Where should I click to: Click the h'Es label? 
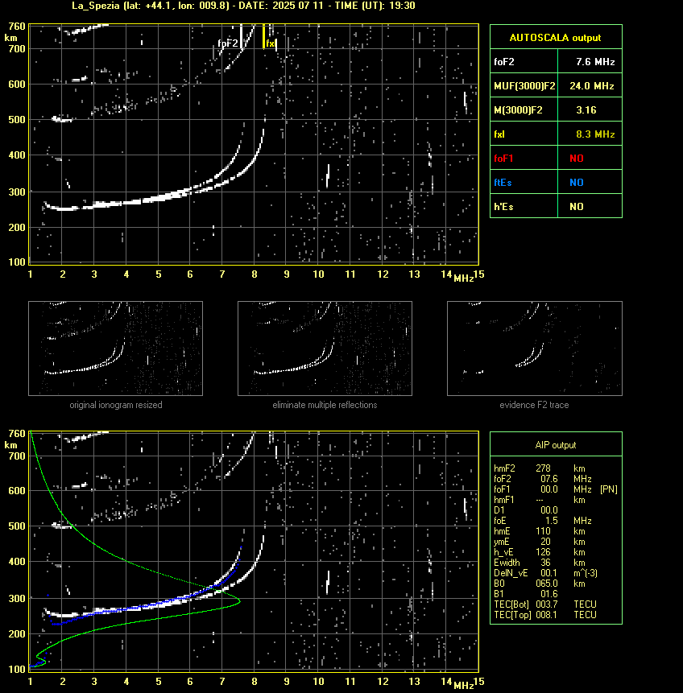pos(503,206)
